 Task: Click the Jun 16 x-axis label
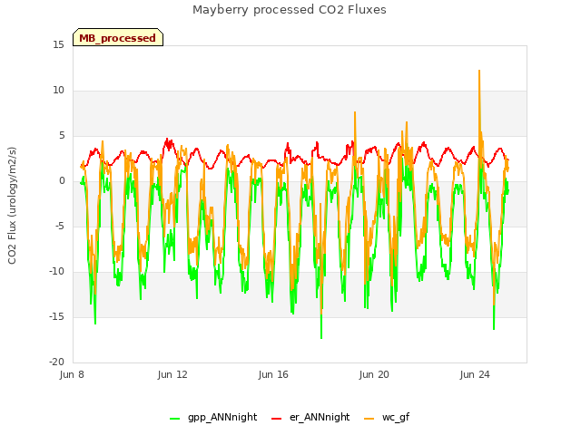[x=273, y=374]
